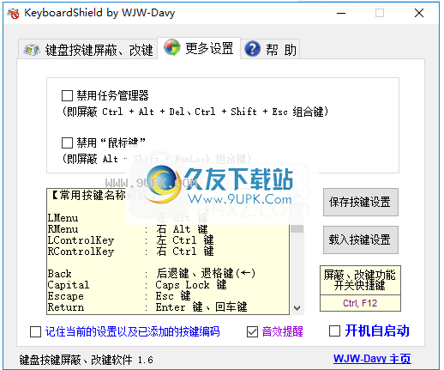Screen dimensions: 444x370
Task: Enable the 禁用任务管理器 checkbox
Action: coord(67,96)
